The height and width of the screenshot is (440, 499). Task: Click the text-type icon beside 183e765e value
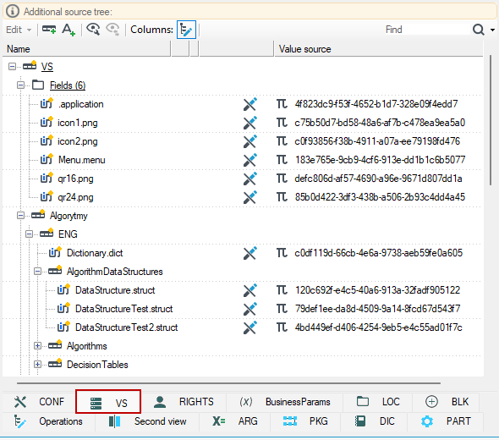[282, 160]
